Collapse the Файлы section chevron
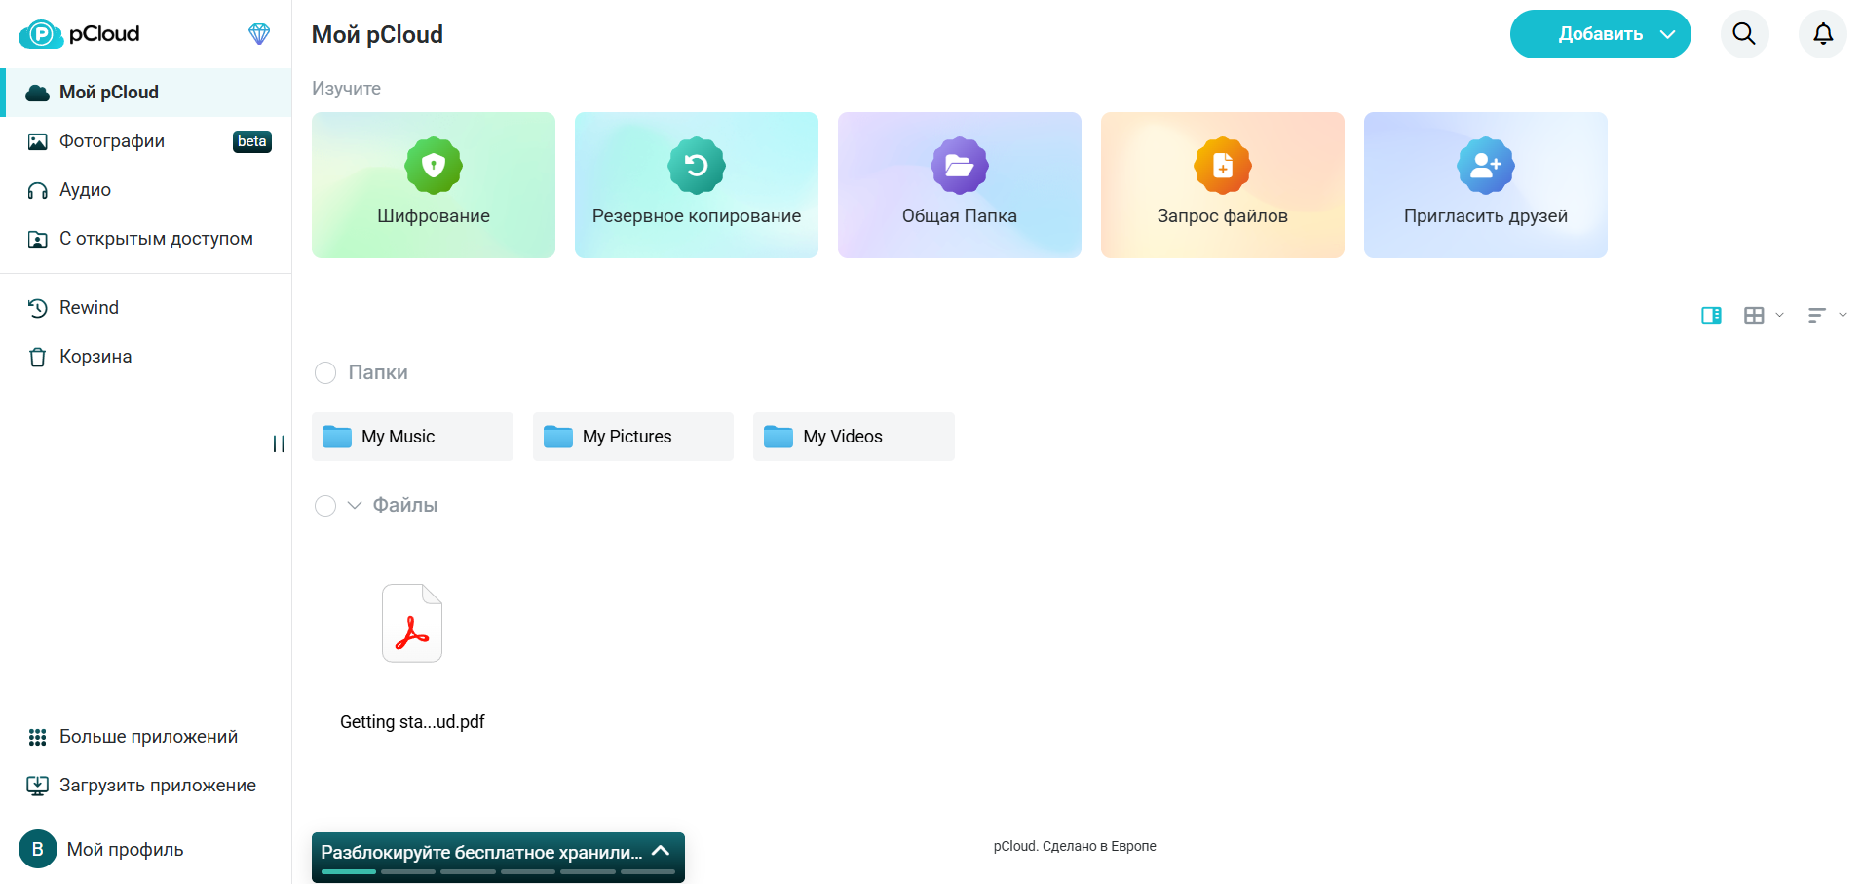 click(355, 505)
